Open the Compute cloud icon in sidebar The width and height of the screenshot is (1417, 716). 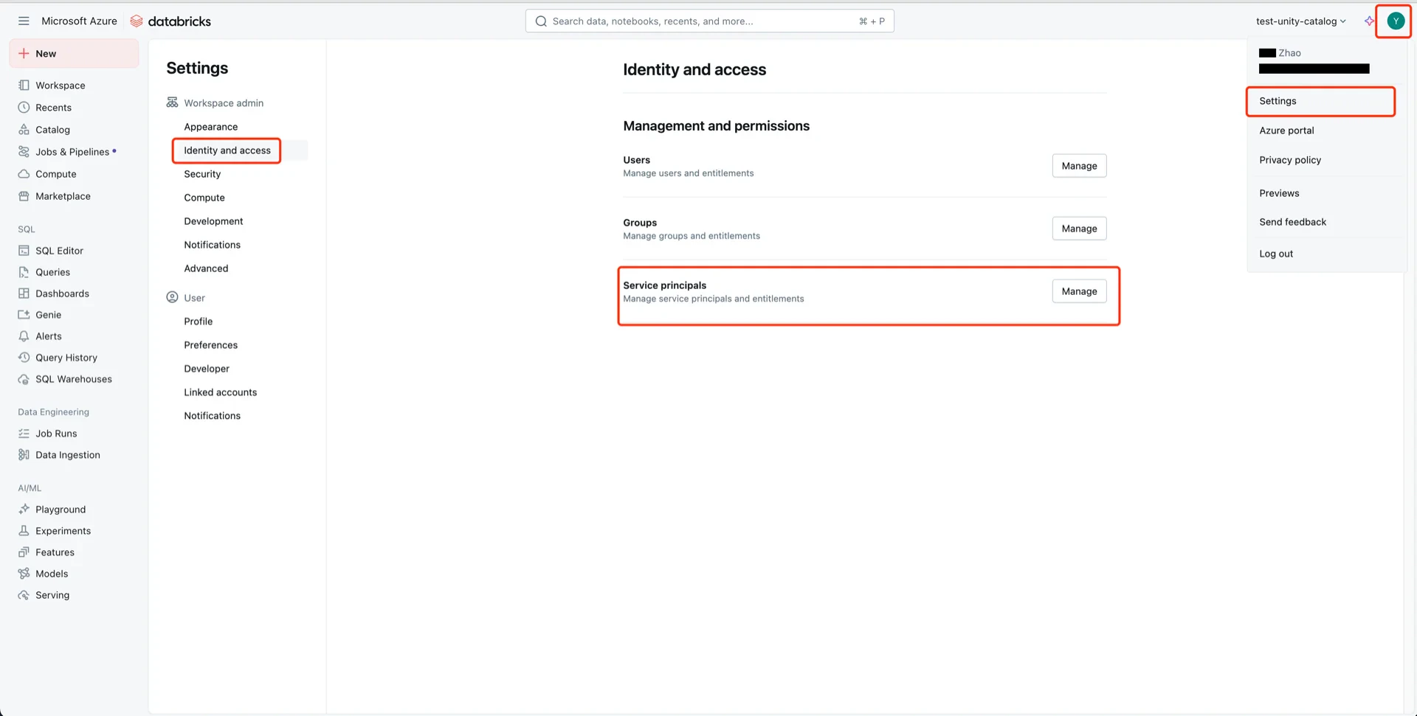coord(24,174)
